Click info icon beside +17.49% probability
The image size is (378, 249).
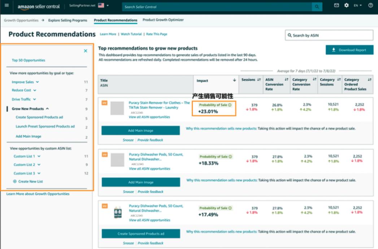(x=230, y=208)
